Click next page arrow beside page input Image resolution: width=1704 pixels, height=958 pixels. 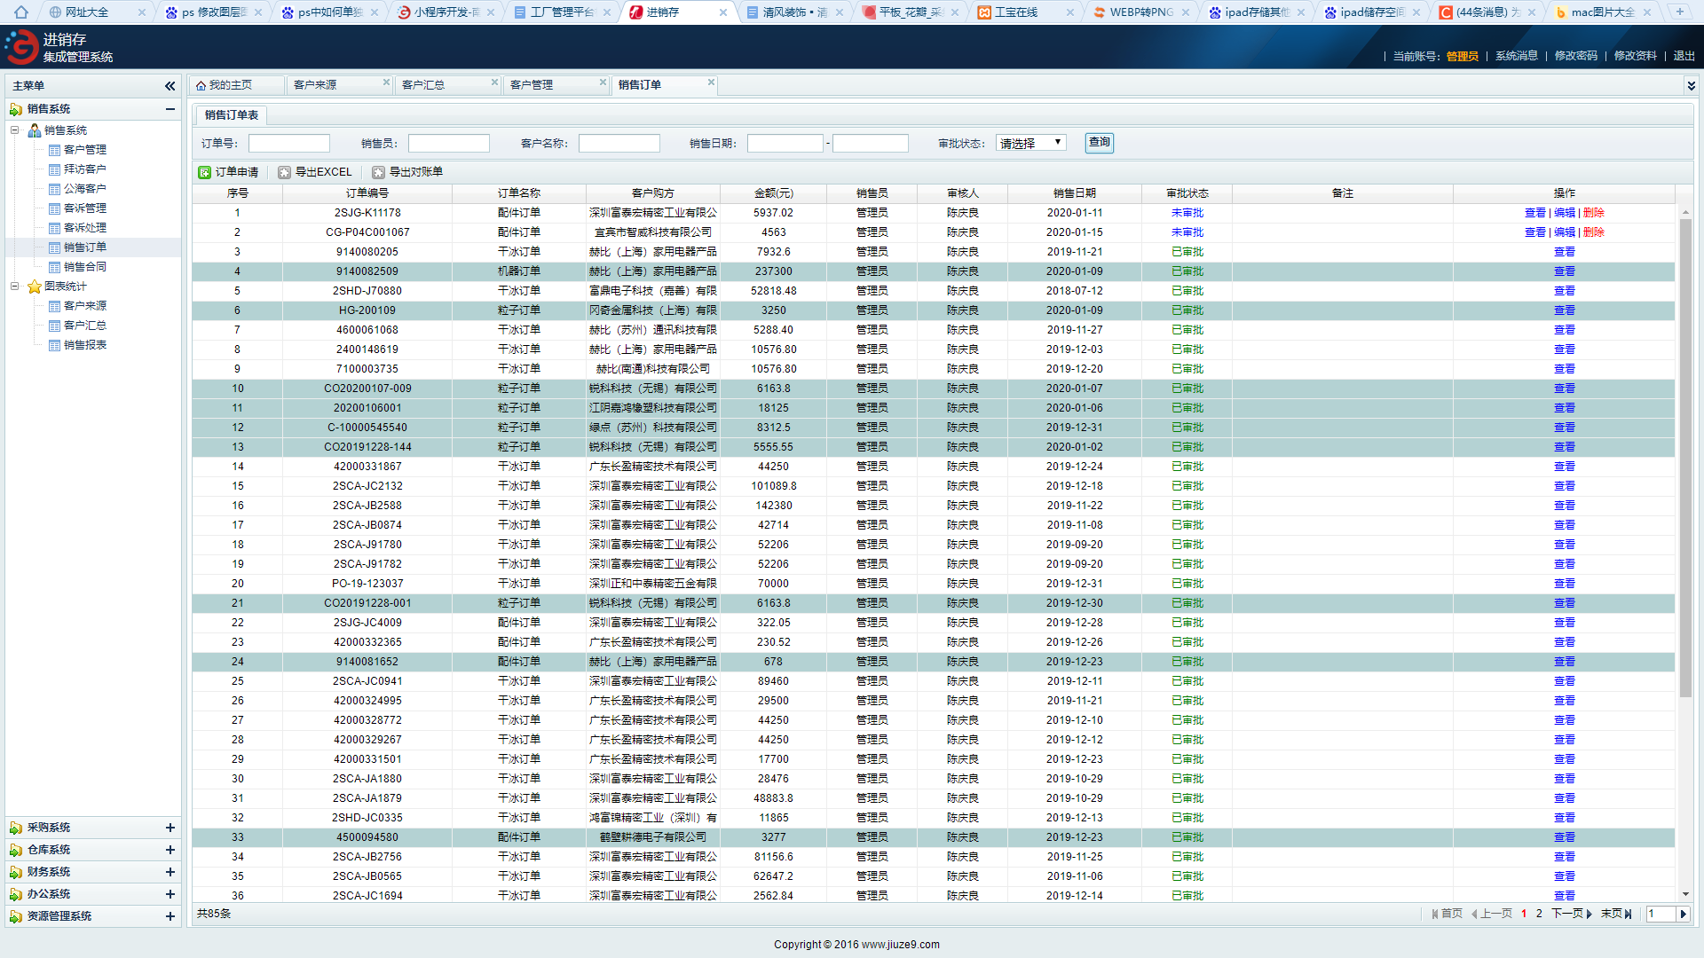pos(1683,914)
